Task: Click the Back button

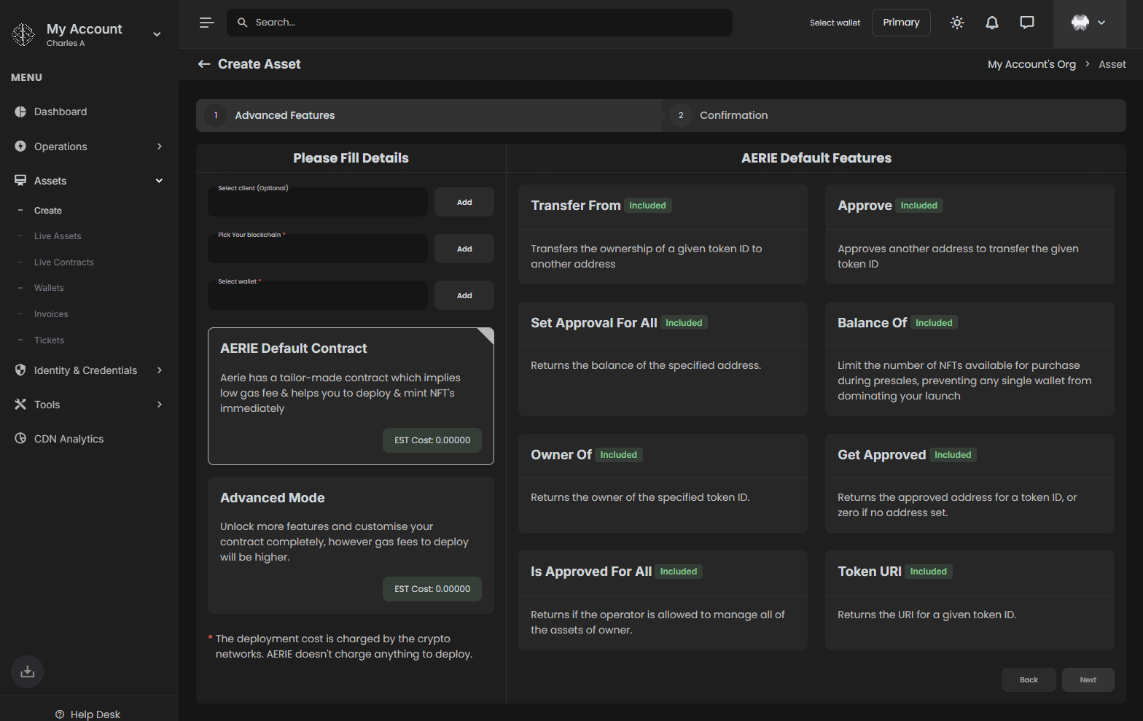Action: (1029, 679)
